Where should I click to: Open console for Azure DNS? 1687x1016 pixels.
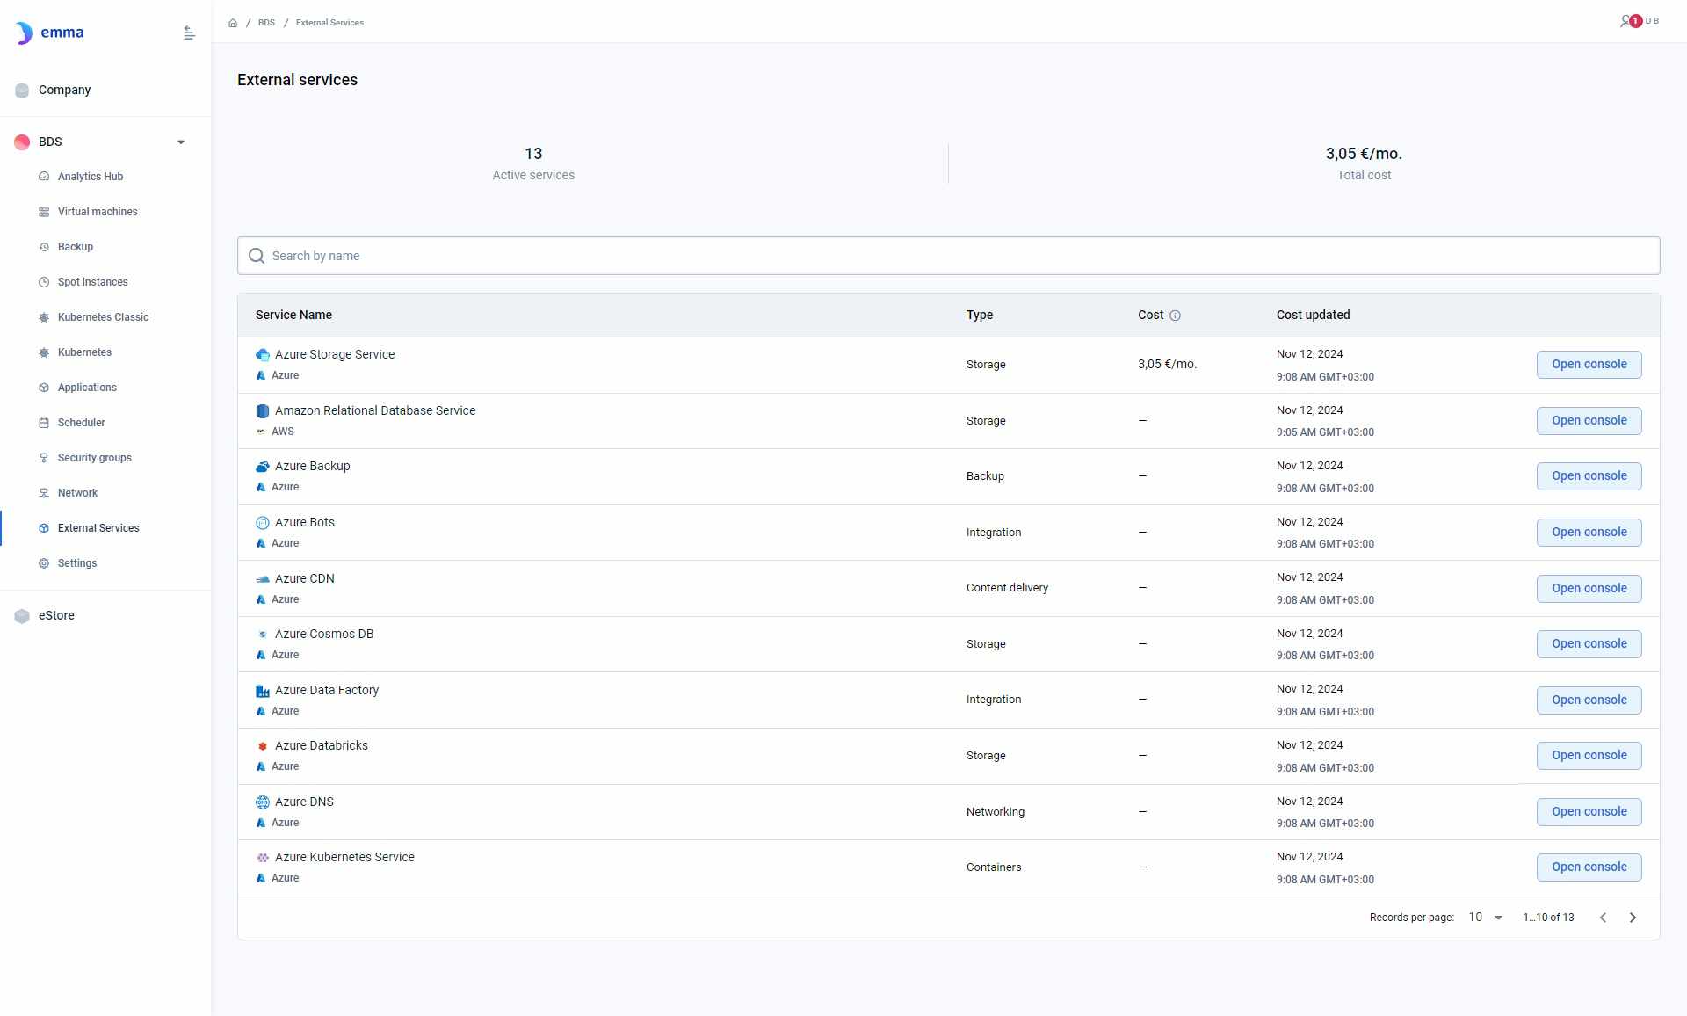tap(1589, 812)
